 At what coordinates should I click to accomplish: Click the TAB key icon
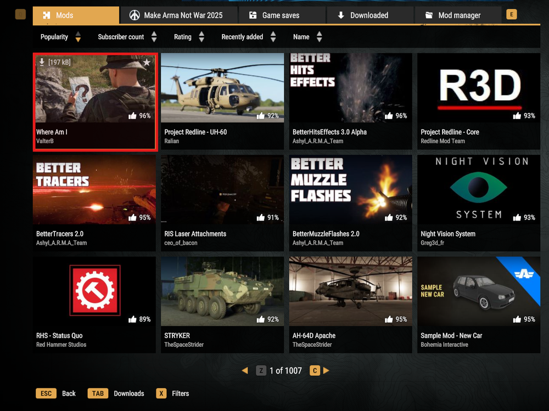click(98, 393)
